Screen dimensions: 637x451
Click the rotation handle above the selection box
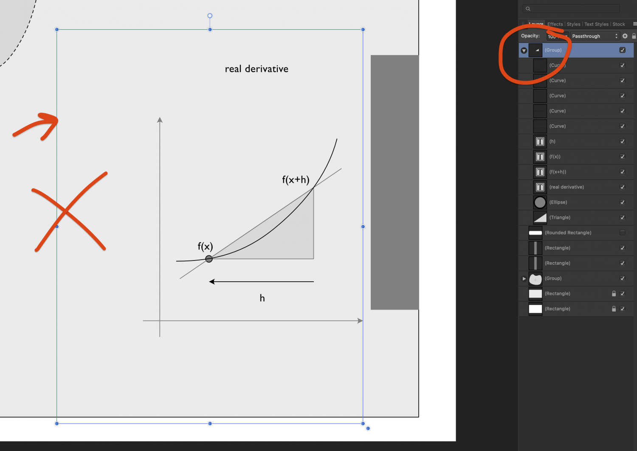[210, 16]
